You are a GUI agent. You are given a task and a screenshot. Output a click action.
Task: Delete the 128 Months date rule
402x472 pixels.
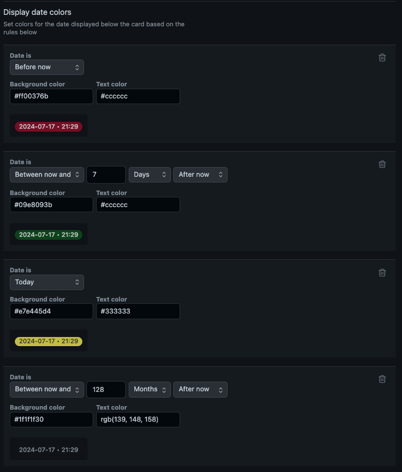383,379
